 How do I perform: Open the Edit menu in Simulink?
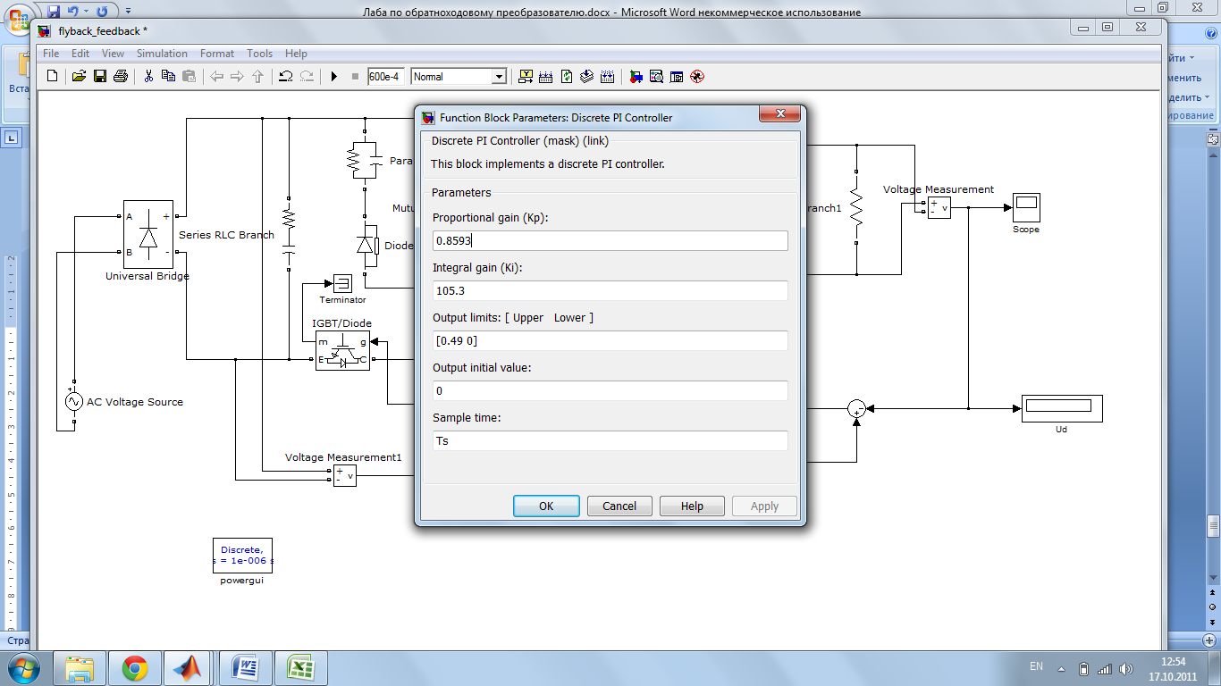(x=80, y=54)
